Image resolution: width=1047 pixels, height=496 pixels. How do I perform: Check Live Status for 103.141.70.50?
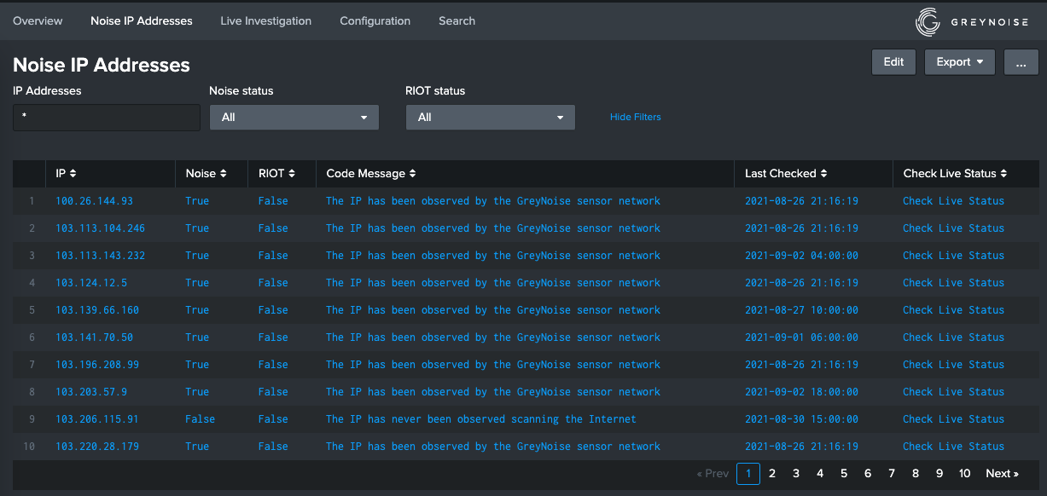point(953,337)
